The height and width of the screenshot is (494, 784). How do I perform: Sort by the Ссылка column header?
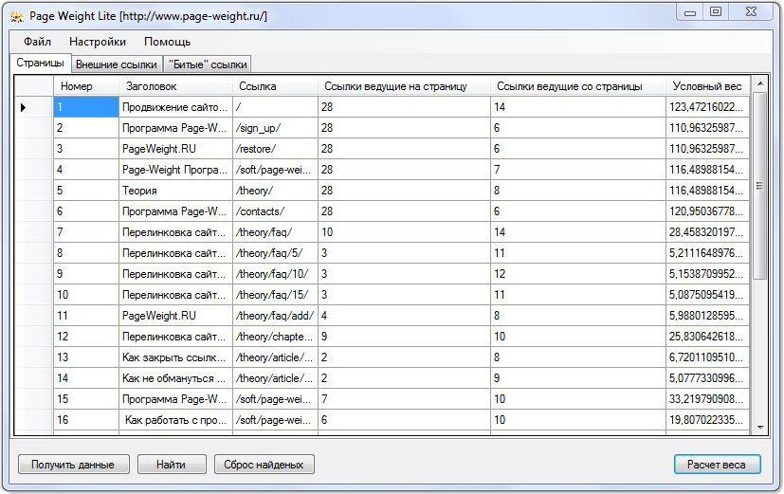275,86
